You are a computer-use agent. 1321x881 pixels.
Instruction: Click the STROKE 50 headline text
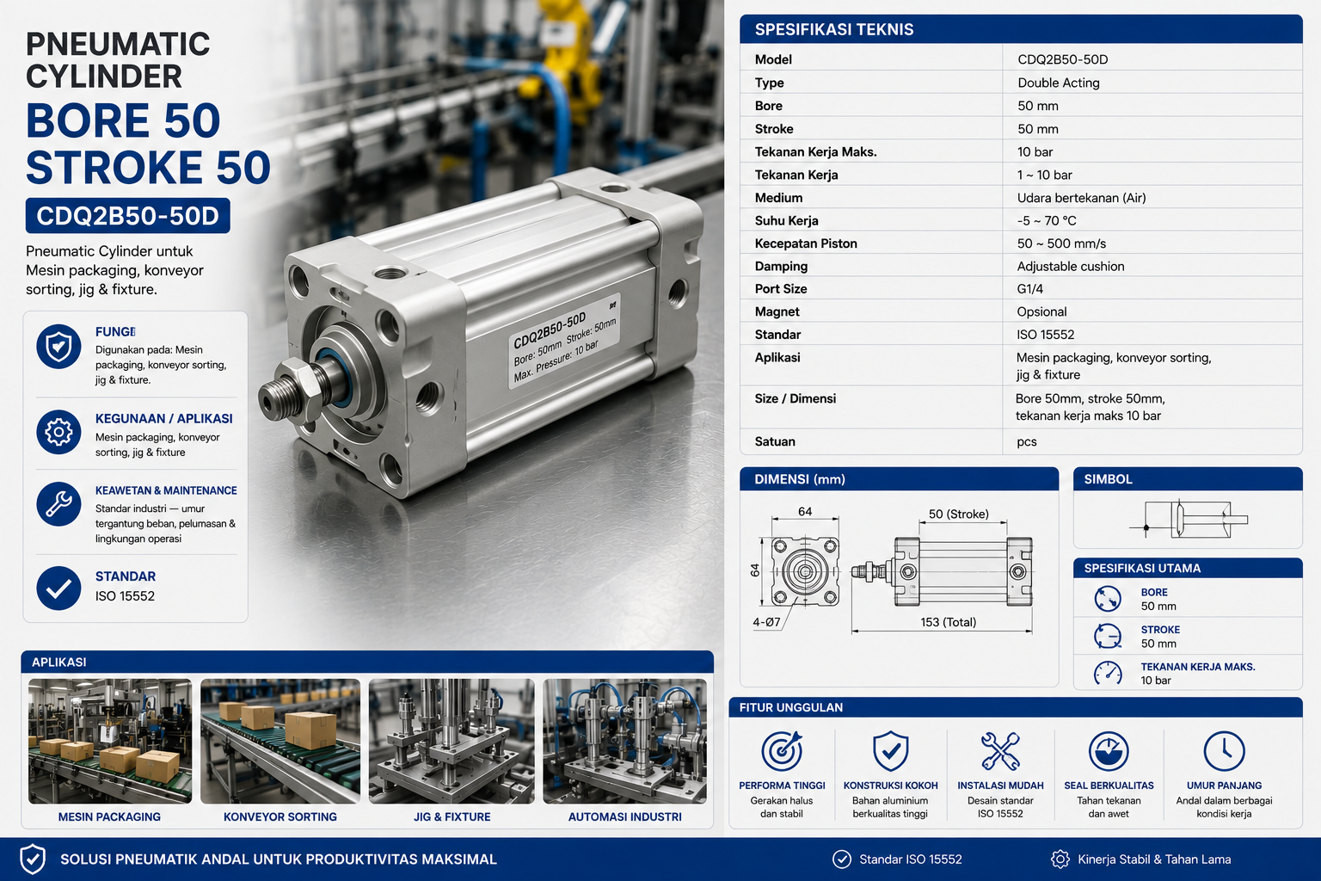[148, 167]
